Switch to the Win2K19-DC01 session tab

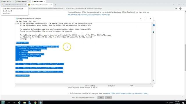7,1
